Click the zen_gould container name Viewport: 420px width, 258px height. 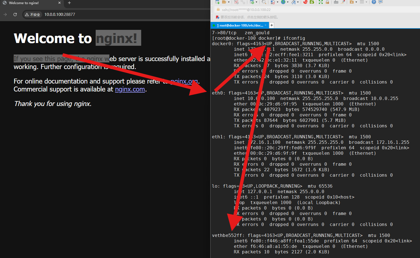[257, 33]
